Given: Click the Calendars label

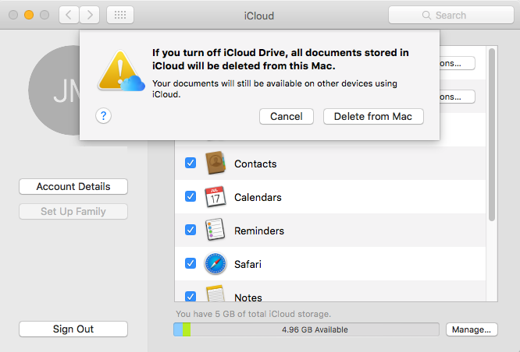Looking at the screenshot, I should click(x=258, y=197).
